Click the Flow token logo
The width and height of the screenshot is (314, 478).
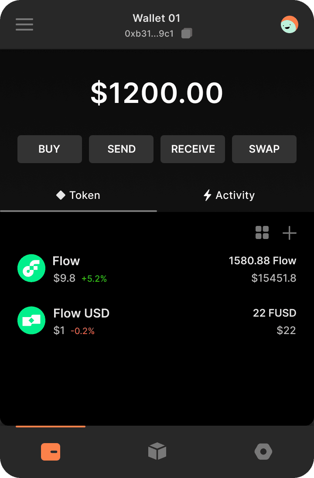point(31,268)
